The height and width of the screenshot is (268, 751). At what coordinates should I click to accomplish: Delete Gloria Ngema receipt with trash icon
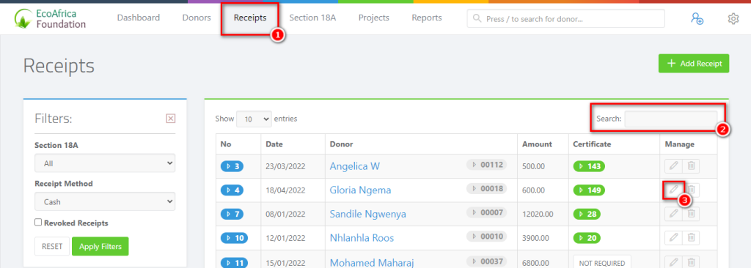pos(691,190)
